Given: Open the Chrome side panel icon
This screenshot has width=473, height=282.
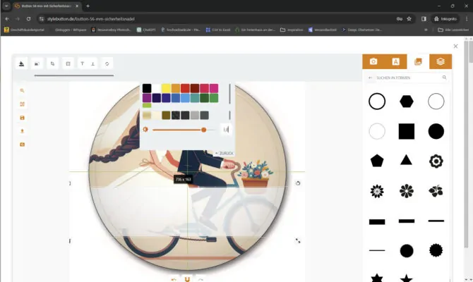Looking at the screenshot, I should [x=424, y=18].
